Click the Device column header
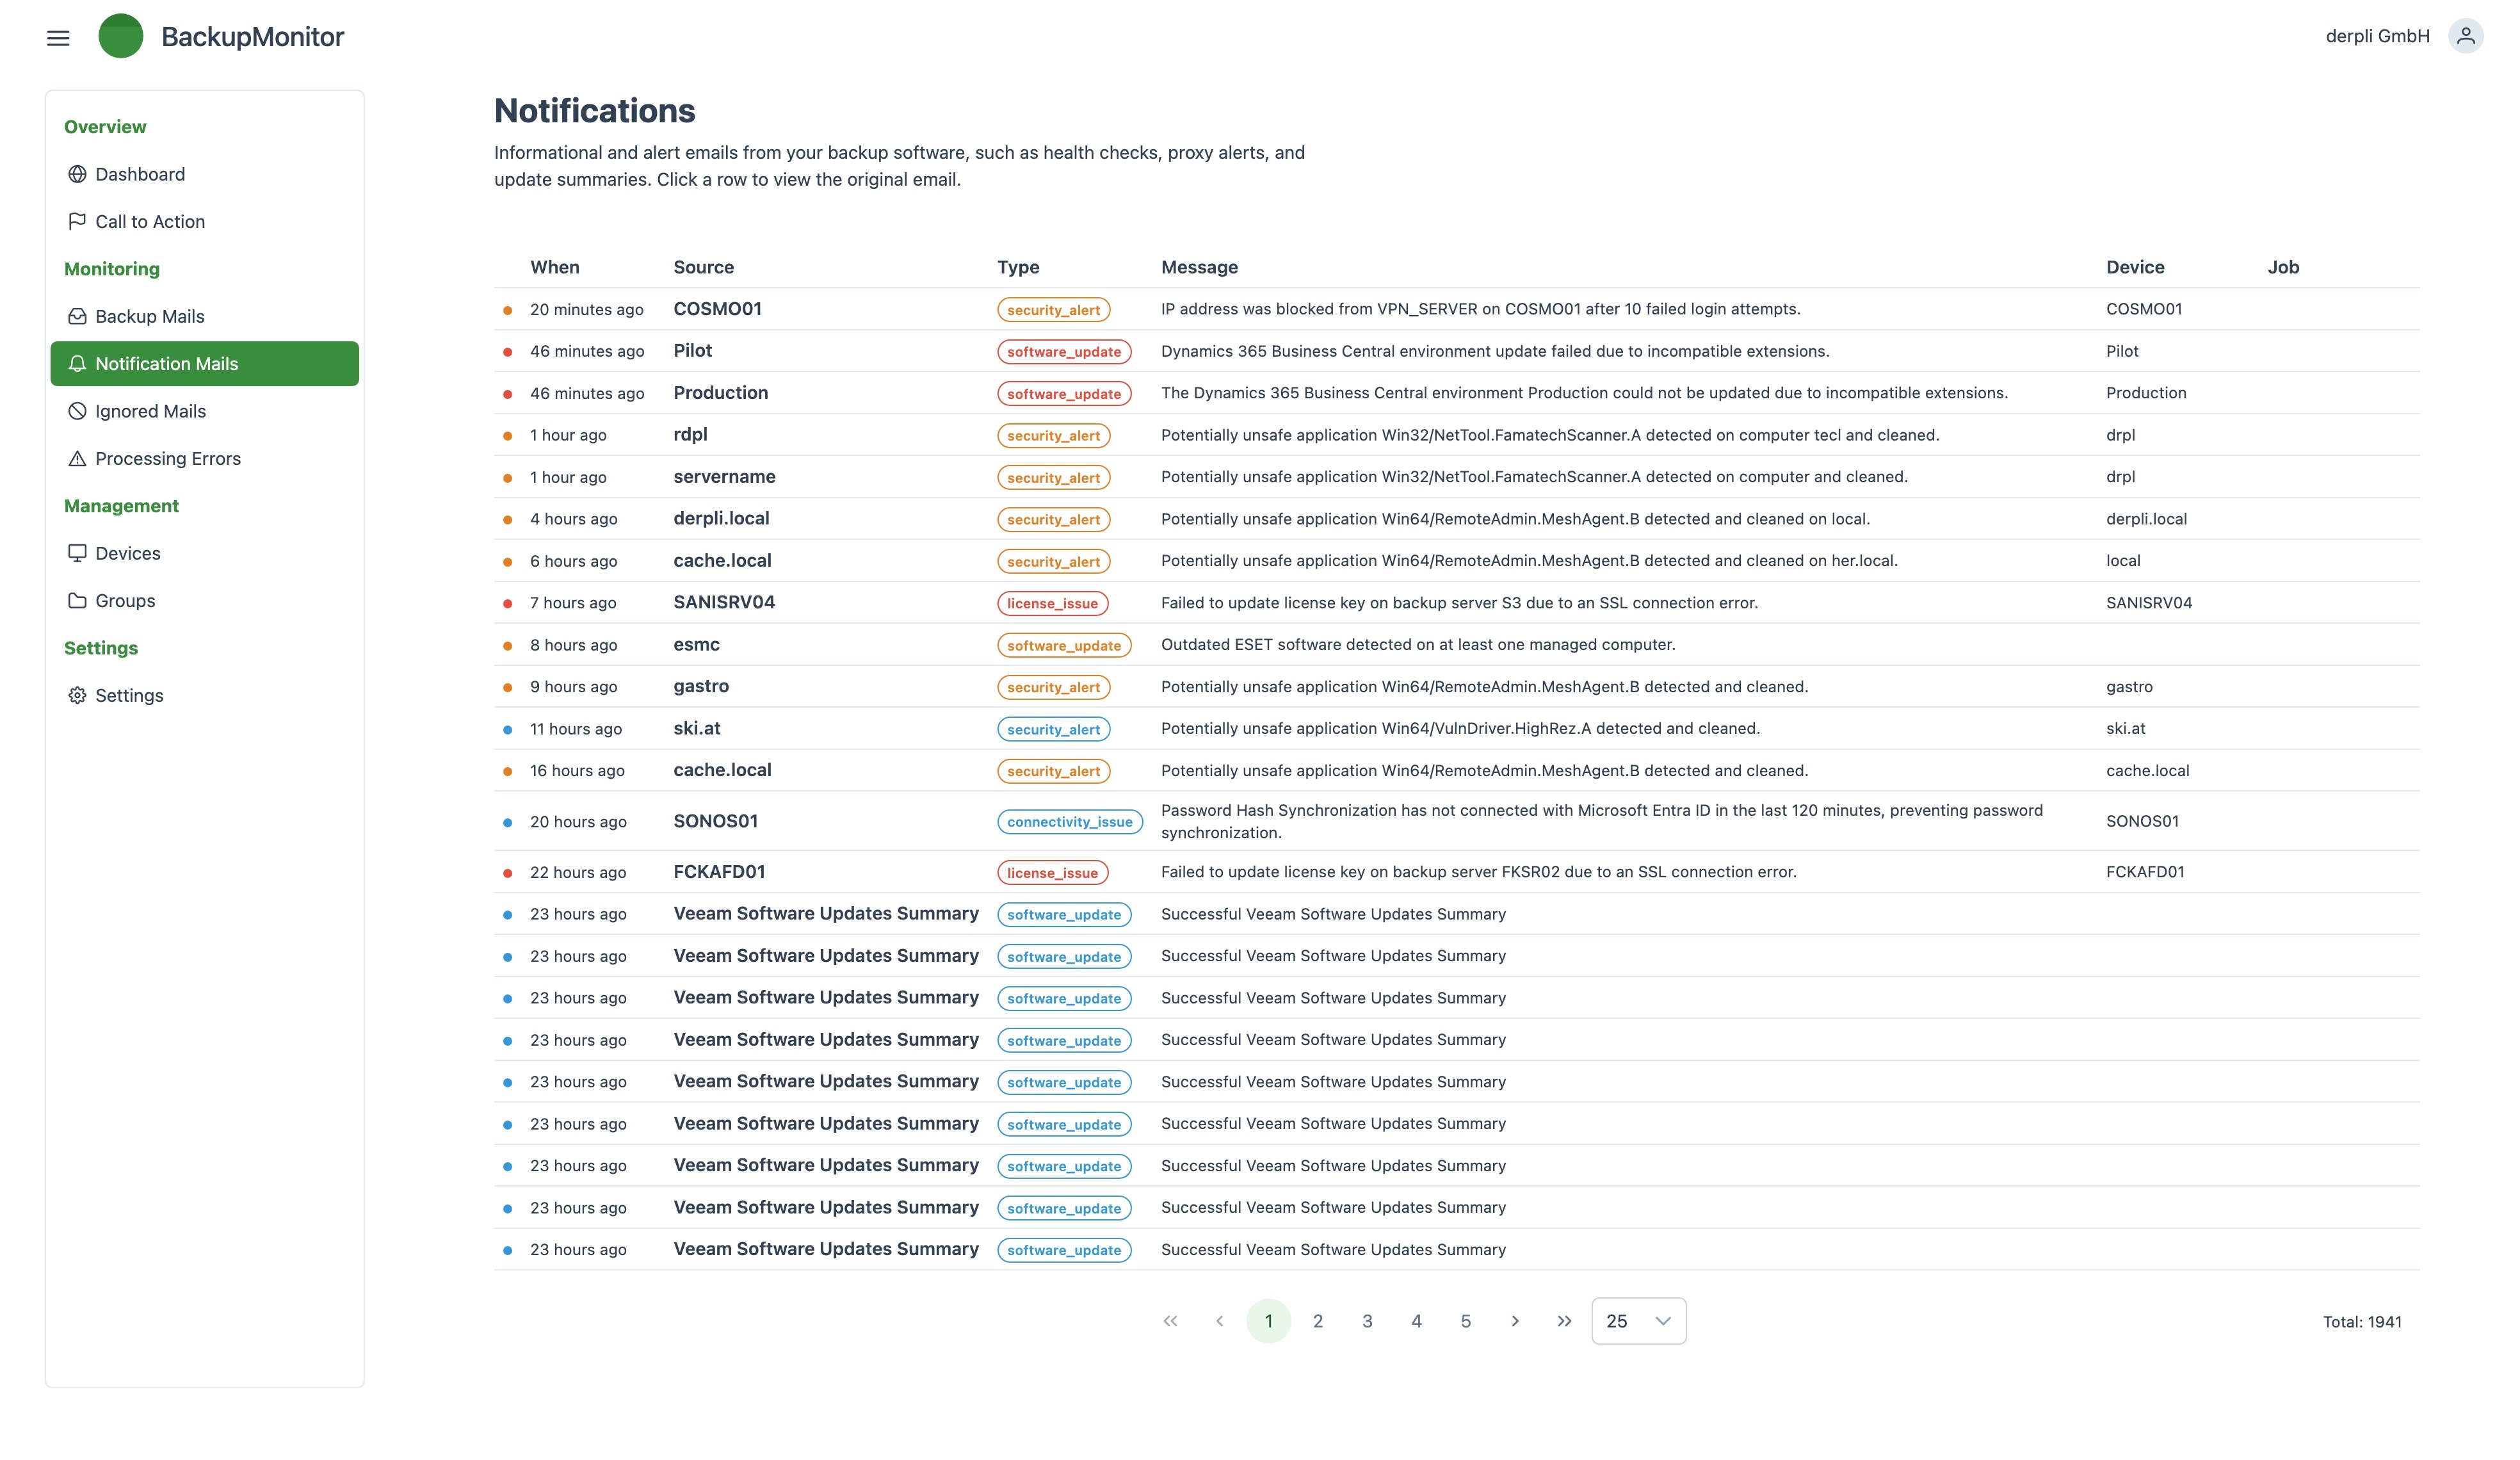2520x1460 pixels. tap(2135, 267)
